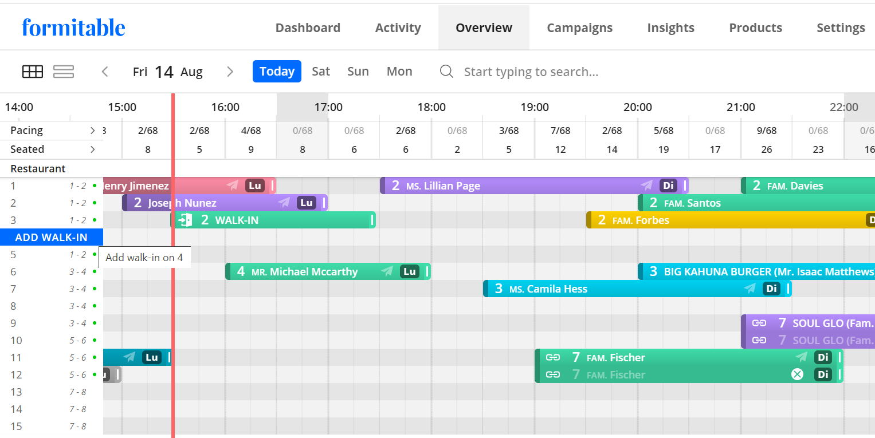875x438 pixels.
Task: Click the walk-in door icon on WALK-IN booking
Action: [185, 220]
